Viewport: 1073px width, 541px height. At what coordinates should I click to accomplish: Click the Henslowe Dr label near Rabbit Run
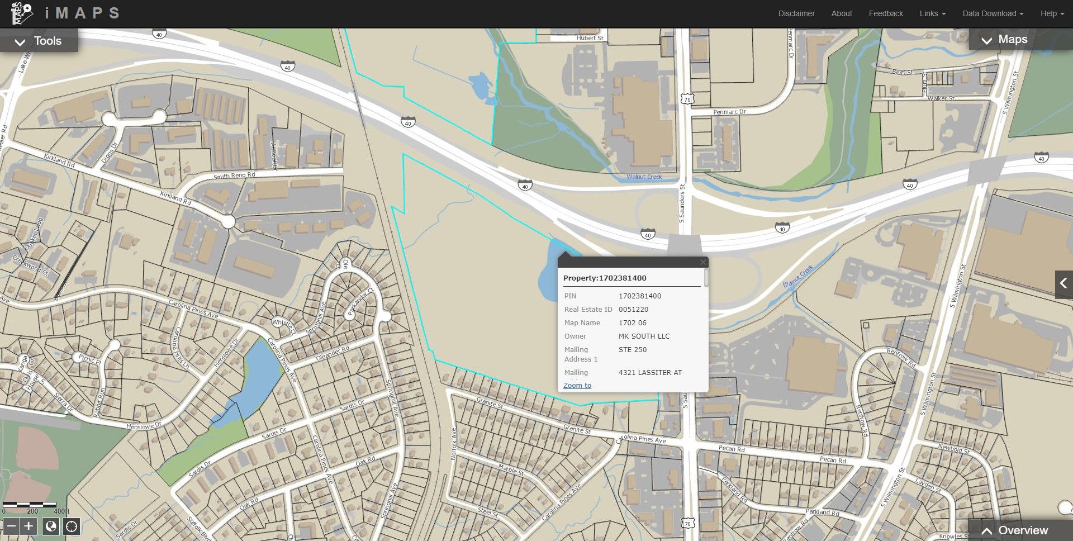click(144, 426)
